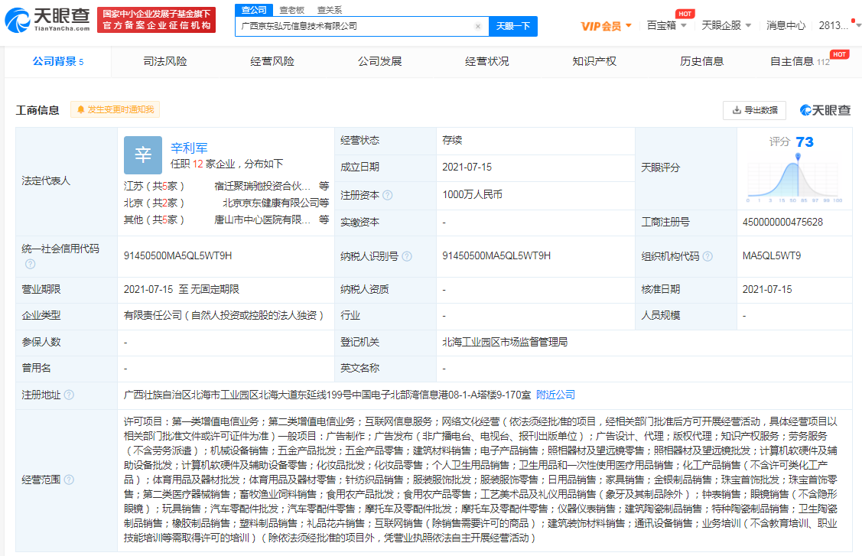Open the help tooltip beside 注册资本

tap(387, 194)
